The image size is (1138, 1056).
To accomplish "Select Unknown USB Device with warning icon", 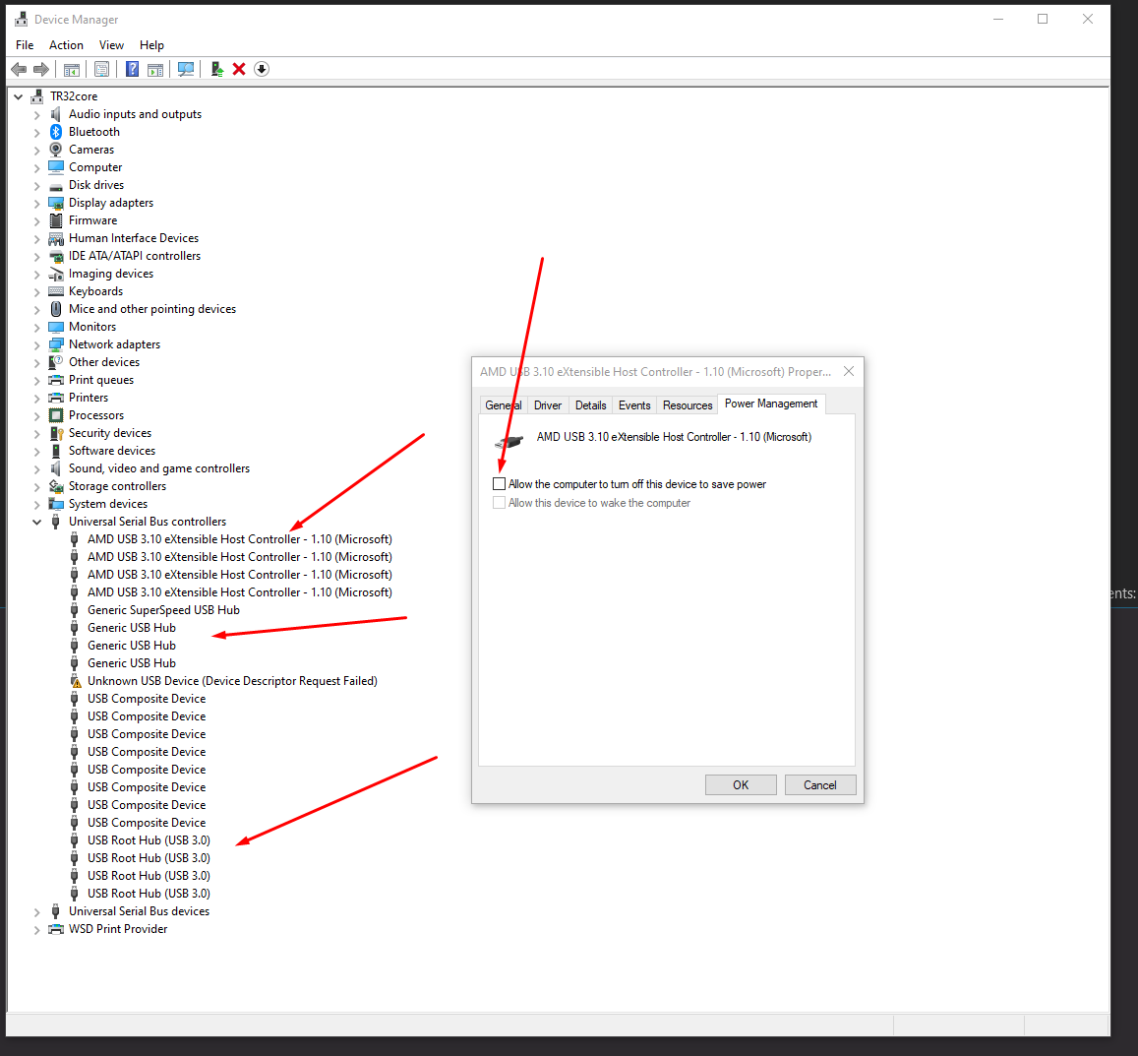I will tap(232, 681).
